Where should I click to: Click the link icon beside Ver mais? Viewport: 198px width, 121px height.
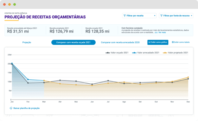[x=156, y=33]
